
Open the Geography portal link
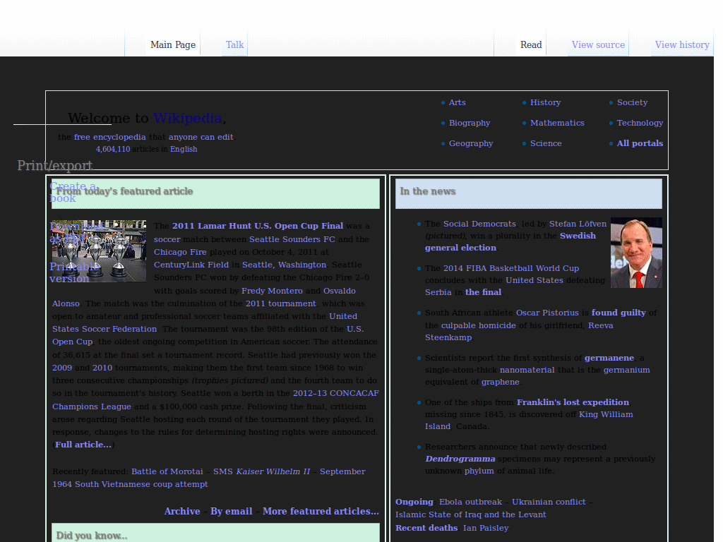[x=471, y=143]
